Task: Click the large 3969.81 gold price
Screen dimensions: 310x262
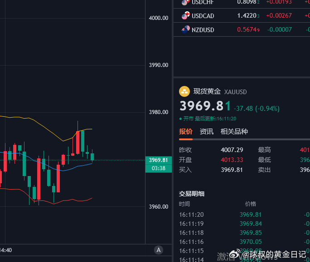Action: (x=205, y=106)
